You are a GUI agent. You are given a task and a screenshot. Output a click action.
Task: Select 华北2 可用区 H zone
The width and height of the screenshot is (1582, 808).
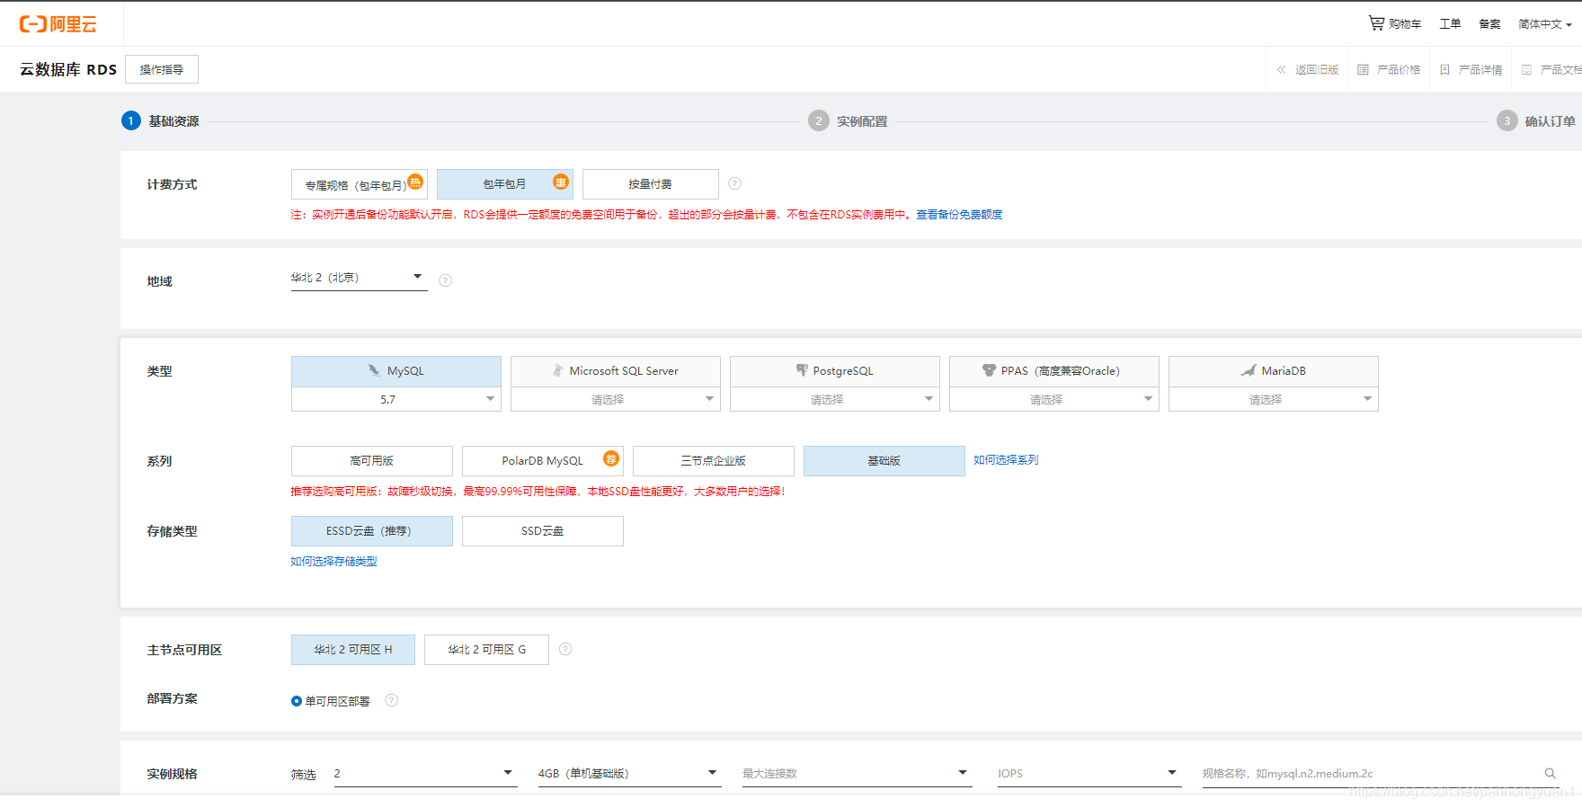(x=353, y=650)
